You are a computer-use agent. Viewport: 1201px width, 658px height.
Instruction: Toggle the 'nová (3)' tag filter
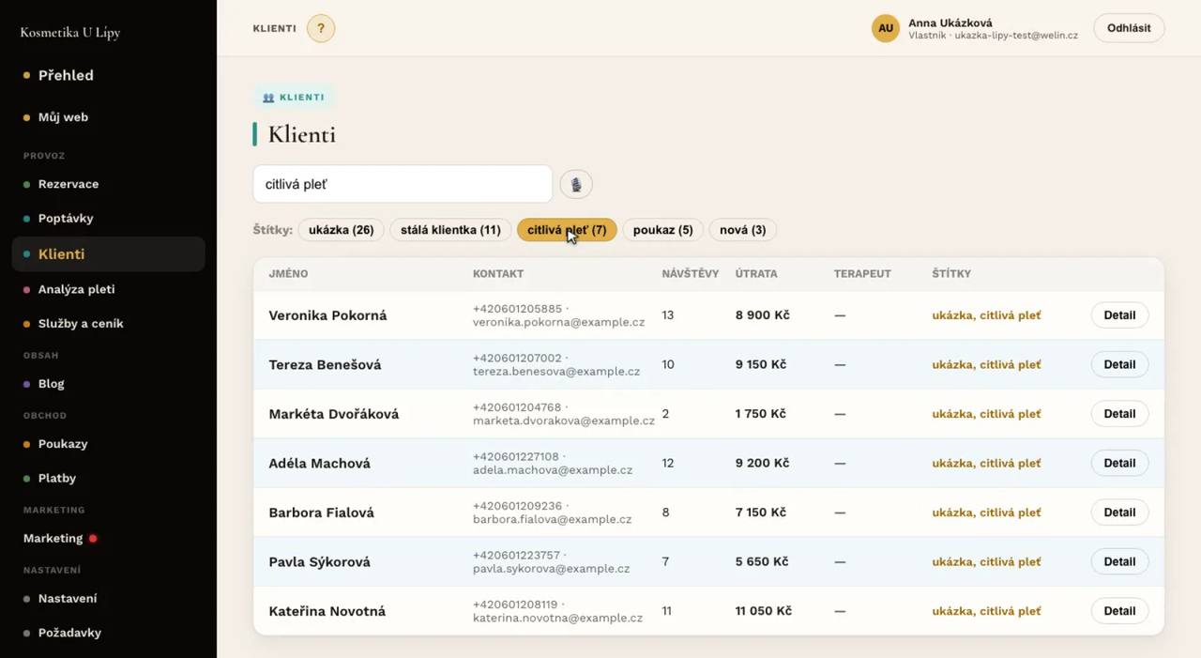click(x=742, y=230)
